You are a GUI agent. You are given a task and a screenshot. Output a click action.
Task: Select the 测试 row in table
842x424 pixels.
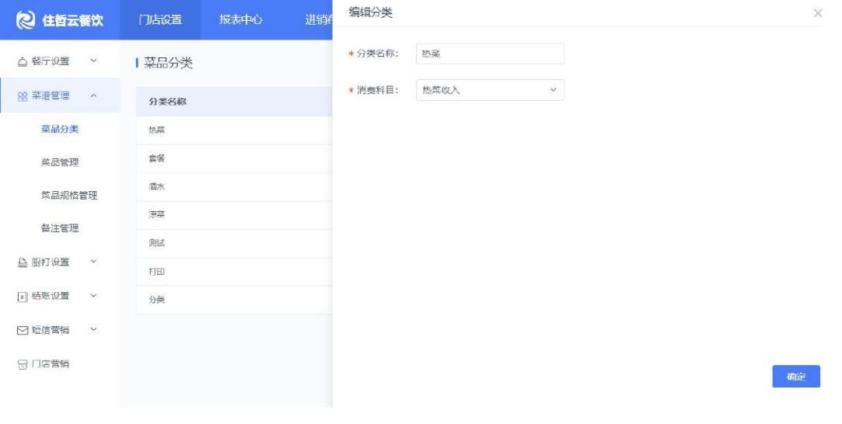tap(234, 243)
